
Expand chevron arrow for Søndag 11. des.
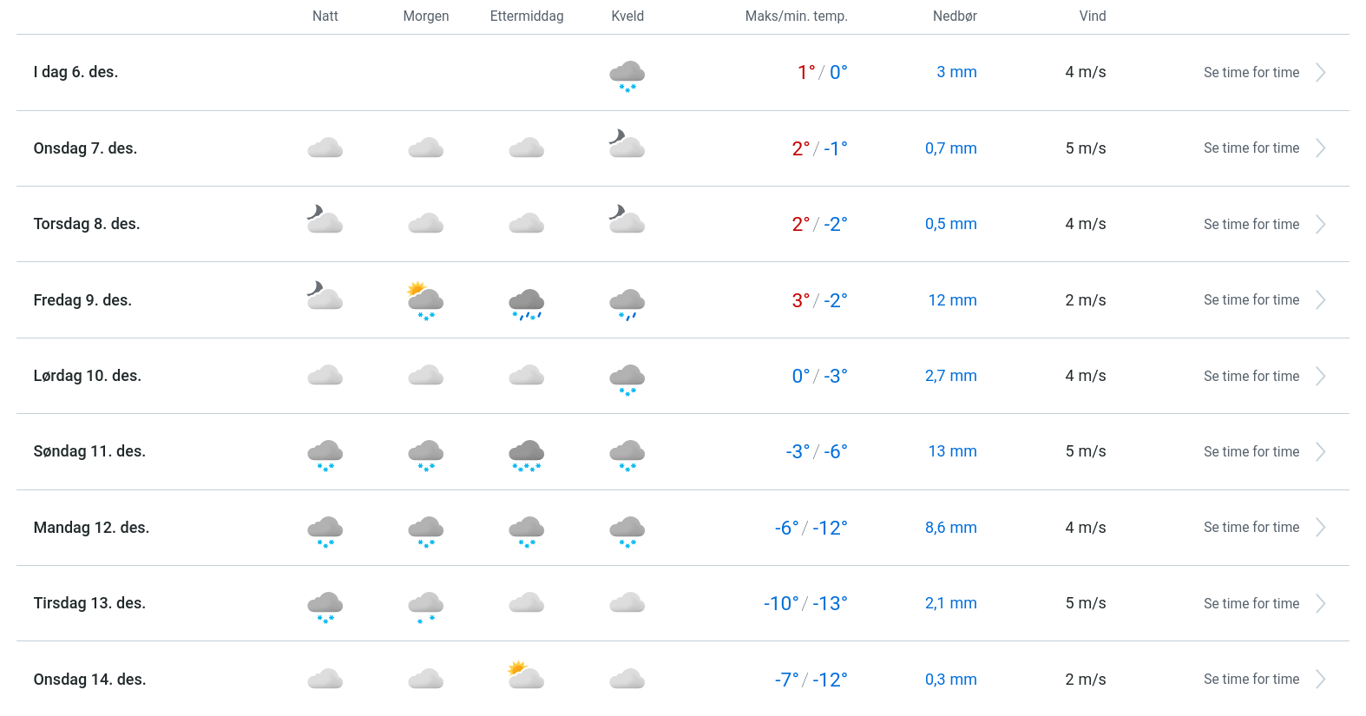(x=1320, y=452)
